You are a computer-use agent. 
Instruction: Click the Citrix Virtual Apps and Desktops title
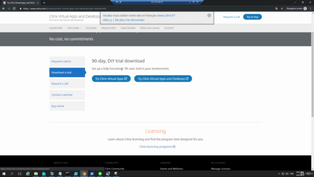(75, 16)
